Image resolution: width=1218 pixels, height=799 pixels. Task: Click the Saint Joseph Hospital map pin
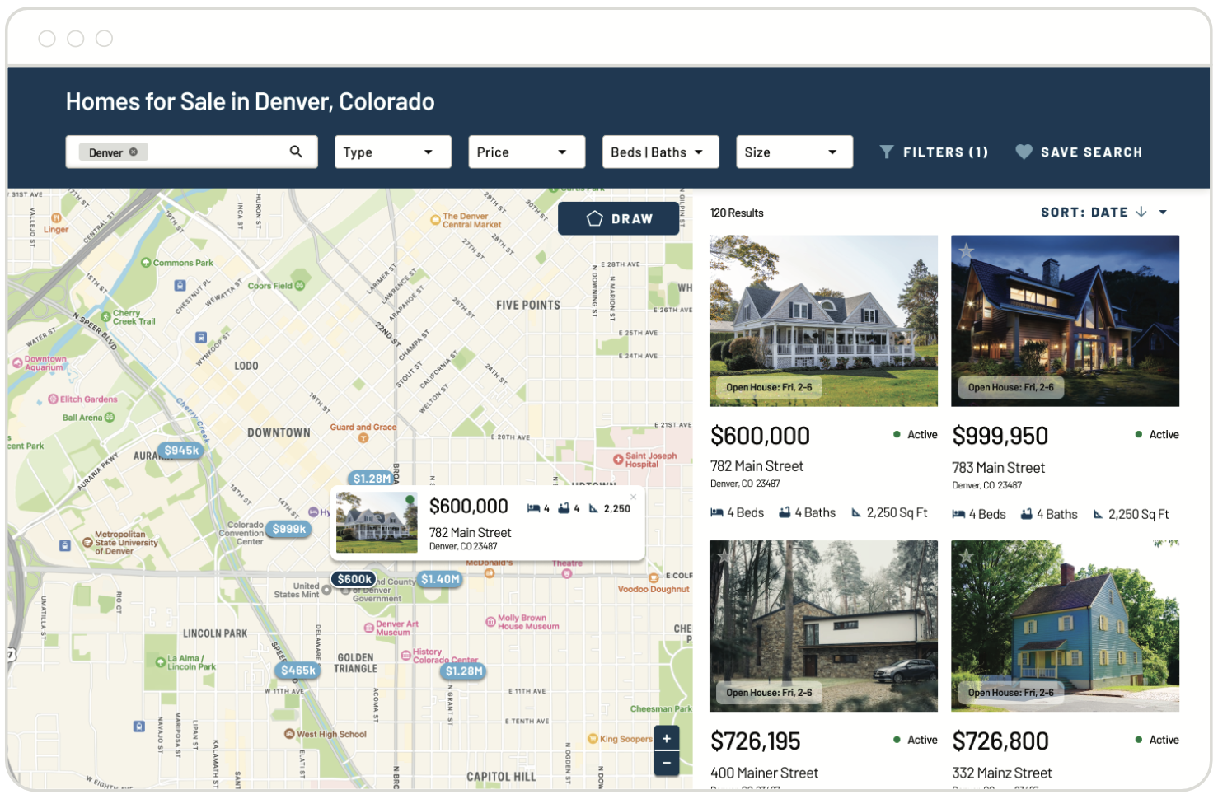(x=618, y=459)
